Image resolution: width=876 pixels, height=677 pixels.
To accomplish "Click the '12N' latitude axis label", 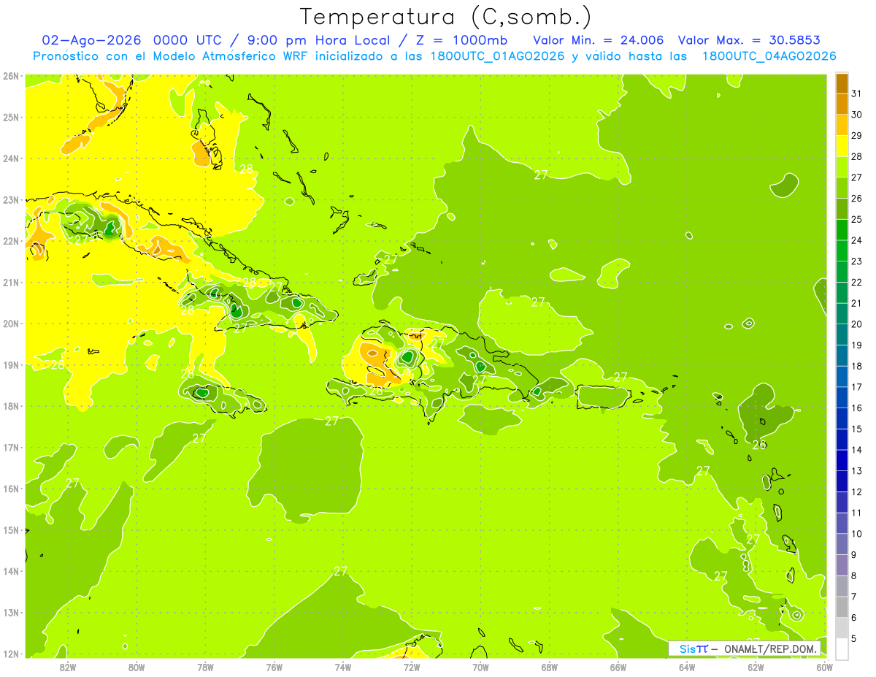I will tap(10, 654).
